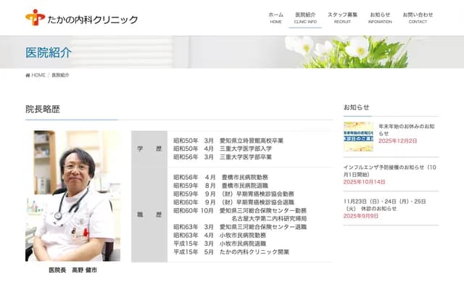Image resolution: width=464 pixels, height=290 pixels.
Task: Click the 名古屋大学第二内科研究帰局 line
Action: [x=269, y=219]
